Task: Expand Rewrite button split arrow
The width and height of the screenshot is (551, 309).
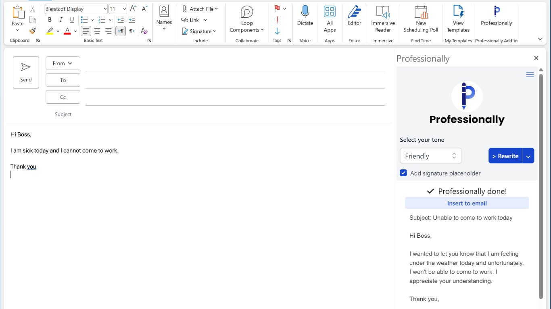Action: pos(528,156)
